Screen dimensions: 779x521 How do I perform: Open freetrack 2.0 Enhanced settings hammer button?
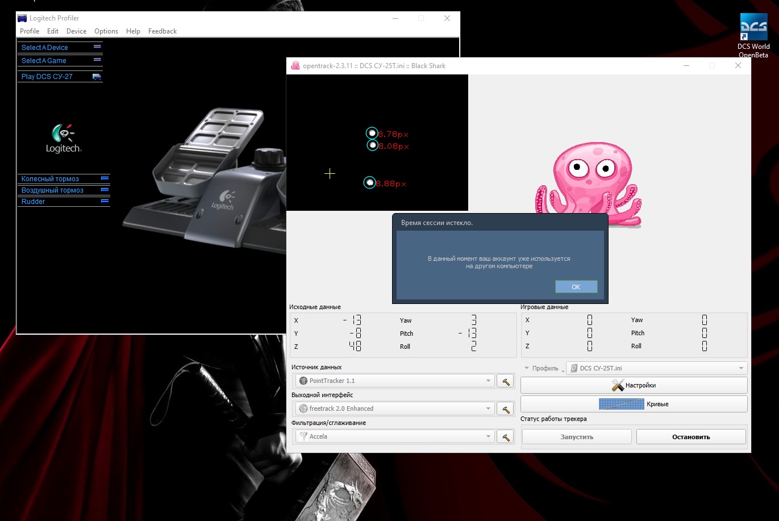[x=505, y=409]
